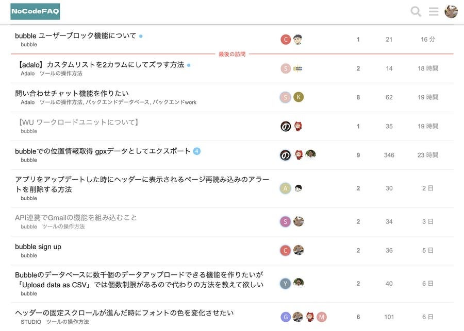
Task: Click the 16 分 last activity time
Action: (428, 40)
